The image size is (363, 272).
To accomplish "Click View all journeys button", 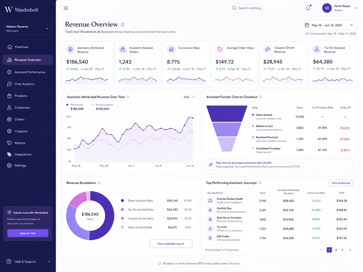I will pyautogui.click(x=341, y=183).
